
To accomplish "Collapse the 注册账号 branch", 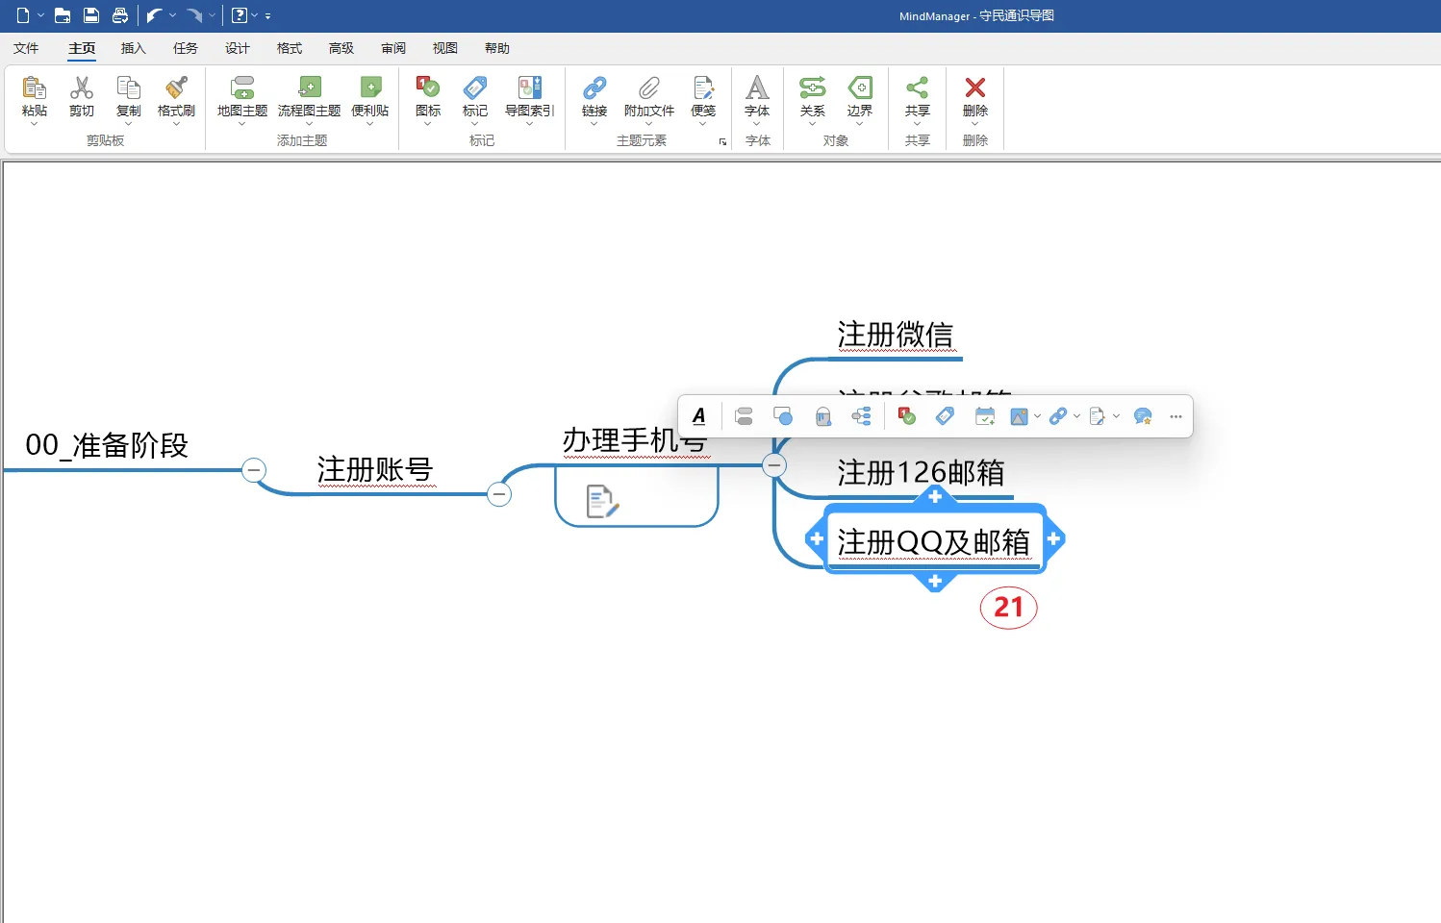I will click(x=498, y=494).
